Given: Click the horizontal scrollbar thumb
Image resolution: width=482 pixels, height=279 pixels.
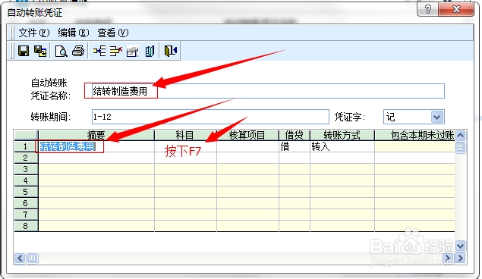Looking at the screenshot, I should (x=33, y=258).
